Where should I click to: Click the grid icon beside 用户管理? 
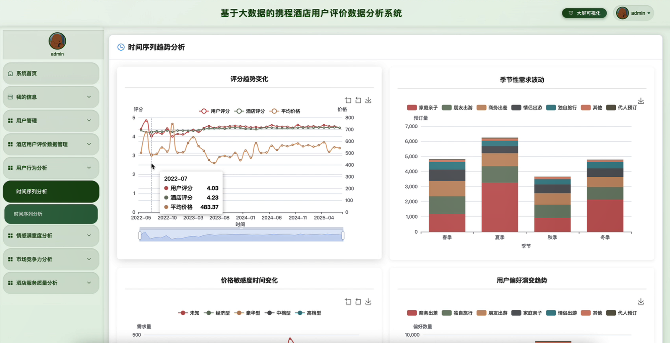(x=10, y=121)
